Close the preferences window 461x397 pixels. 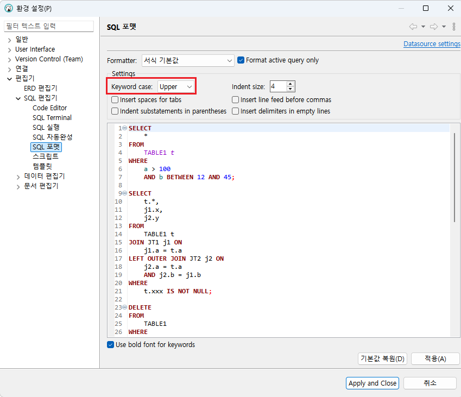451,8
